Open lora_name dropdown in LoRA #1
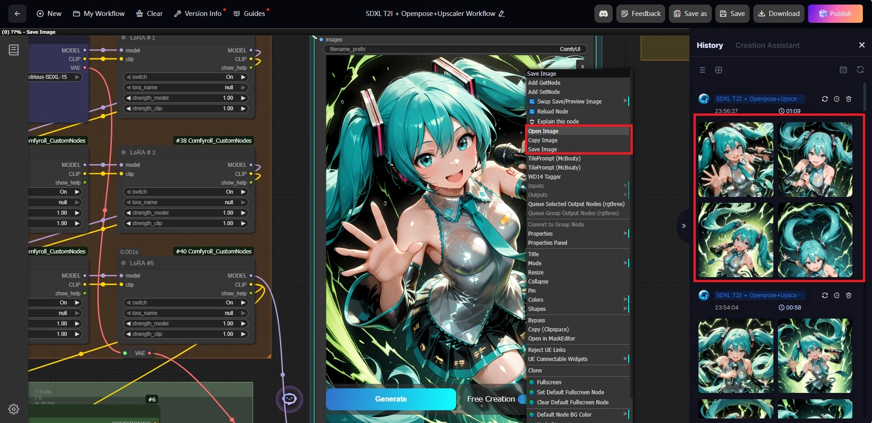Viewport: 872px width, 423px height. pos(185,88)
